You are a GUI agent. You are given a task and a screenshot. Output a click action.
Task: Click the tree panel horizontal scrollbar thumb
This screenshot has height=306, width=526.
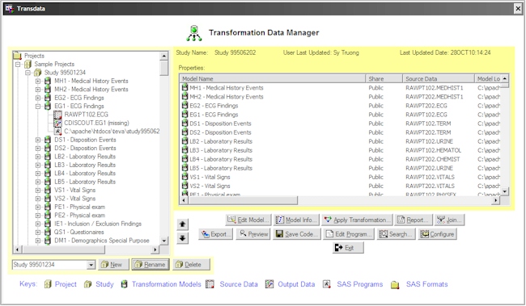(64, 249)
